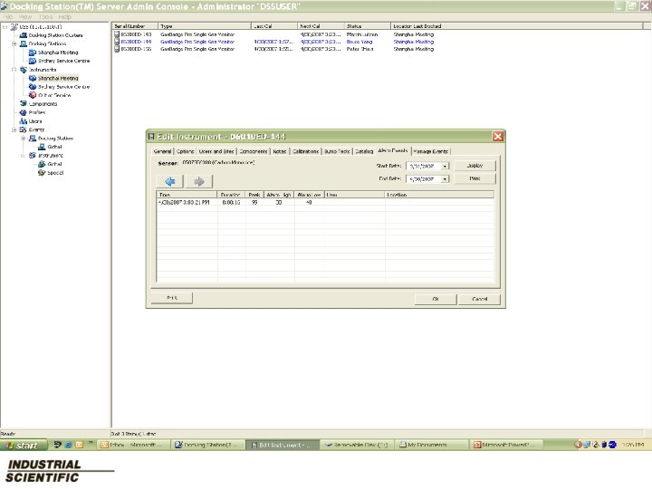
Task: Click the Profiles node icon
Action: tap(24, 112)
